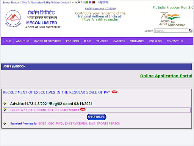Open the PROJECTS menu
This screenshot has width=194, height=146.
click(72, 41)
